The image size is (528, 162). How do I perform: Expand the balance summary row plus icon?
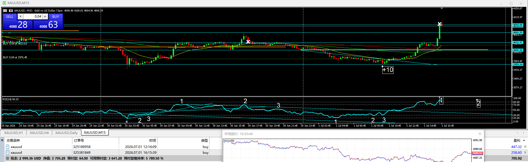point(7,158)
